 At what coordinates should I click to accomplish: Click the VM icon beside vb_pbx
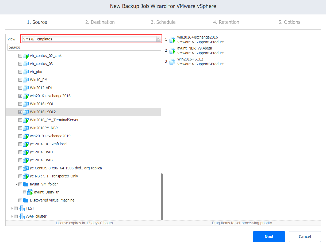click(26, 72)
